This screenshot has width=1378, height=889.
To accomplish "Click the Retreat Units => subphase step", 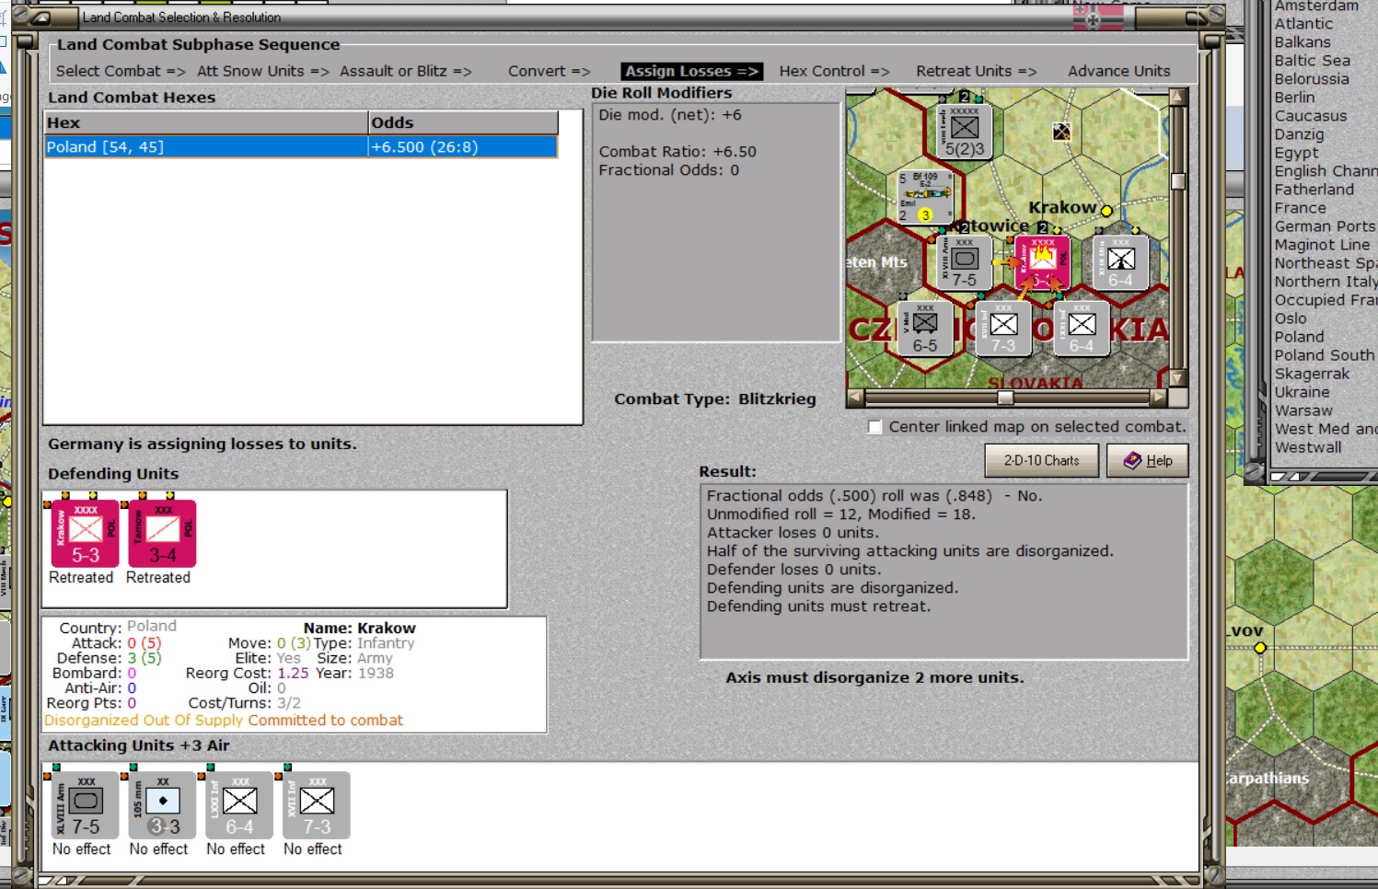I will pos(977,71).
